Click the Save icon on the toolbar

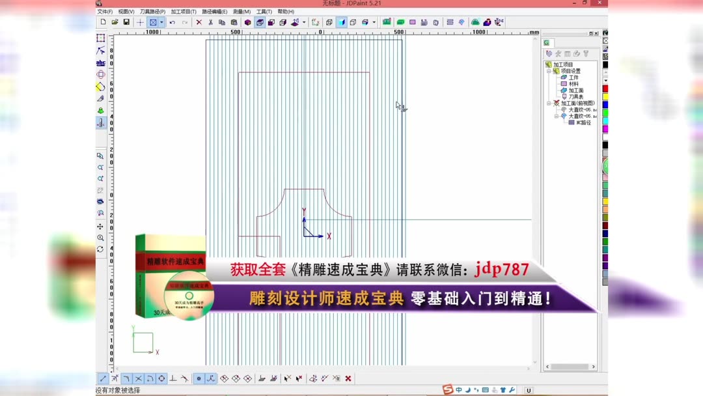pos(126,21)
